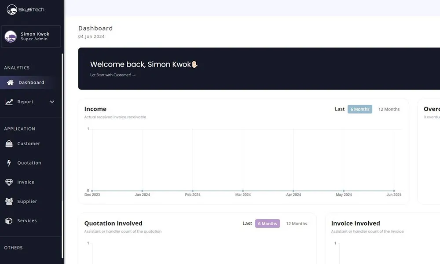Open the Invoice menu item
The width and height of the screenshot is (440, 264).
[x=26, y=182]
